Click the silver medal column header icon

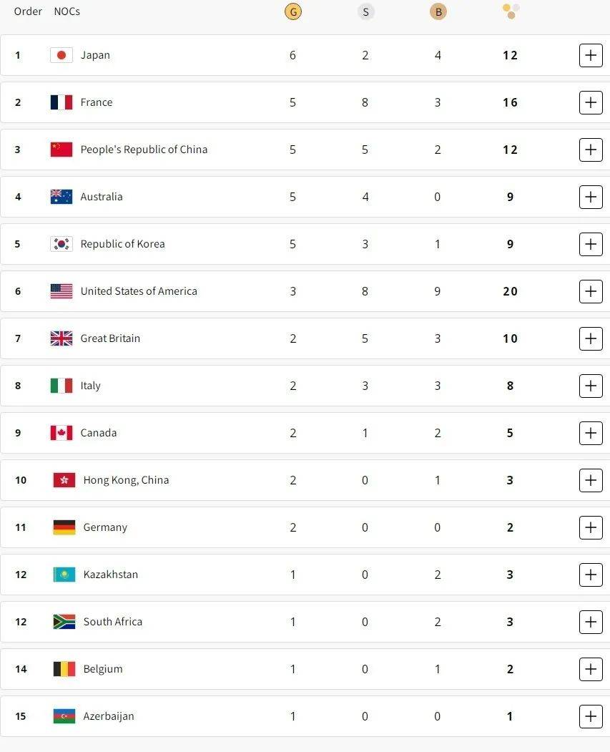365,11
